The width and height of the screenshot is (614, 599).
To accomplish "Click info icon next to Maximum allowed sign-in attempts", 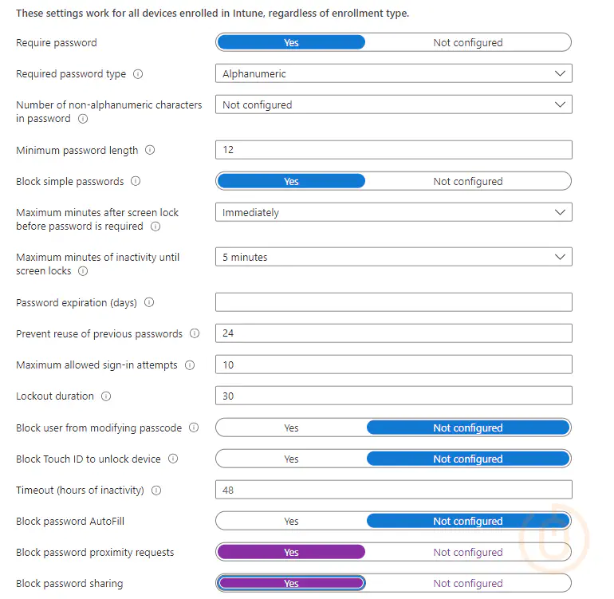I will (x=190, y=365).
